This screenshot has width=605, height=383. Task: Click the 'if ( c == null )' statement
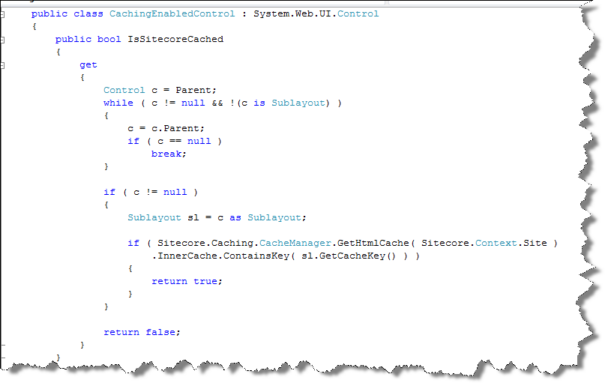[175, 141]
